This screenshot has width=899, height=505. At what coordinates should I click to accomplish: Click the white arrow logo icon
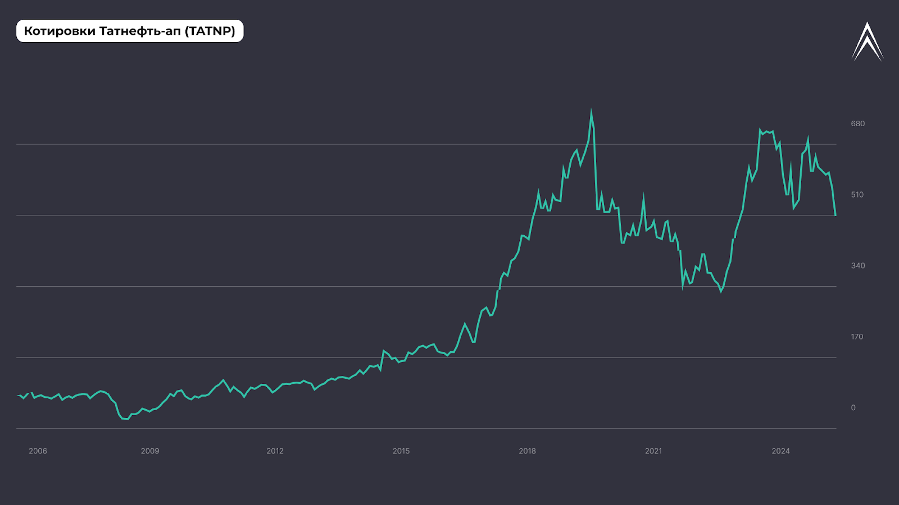[867, 42]
